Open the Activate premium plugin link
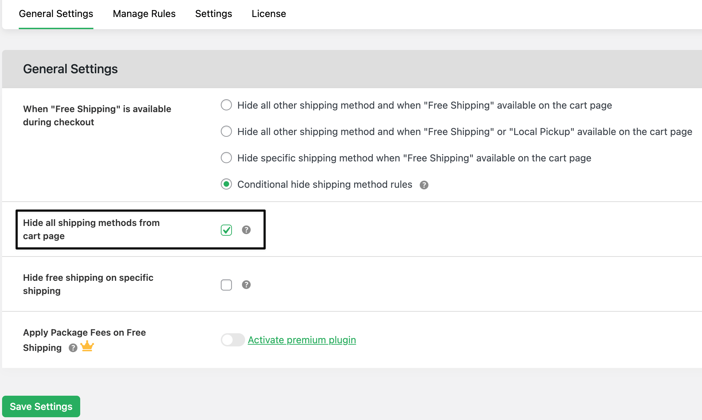 pyautogui.click(x=301, y=340)
